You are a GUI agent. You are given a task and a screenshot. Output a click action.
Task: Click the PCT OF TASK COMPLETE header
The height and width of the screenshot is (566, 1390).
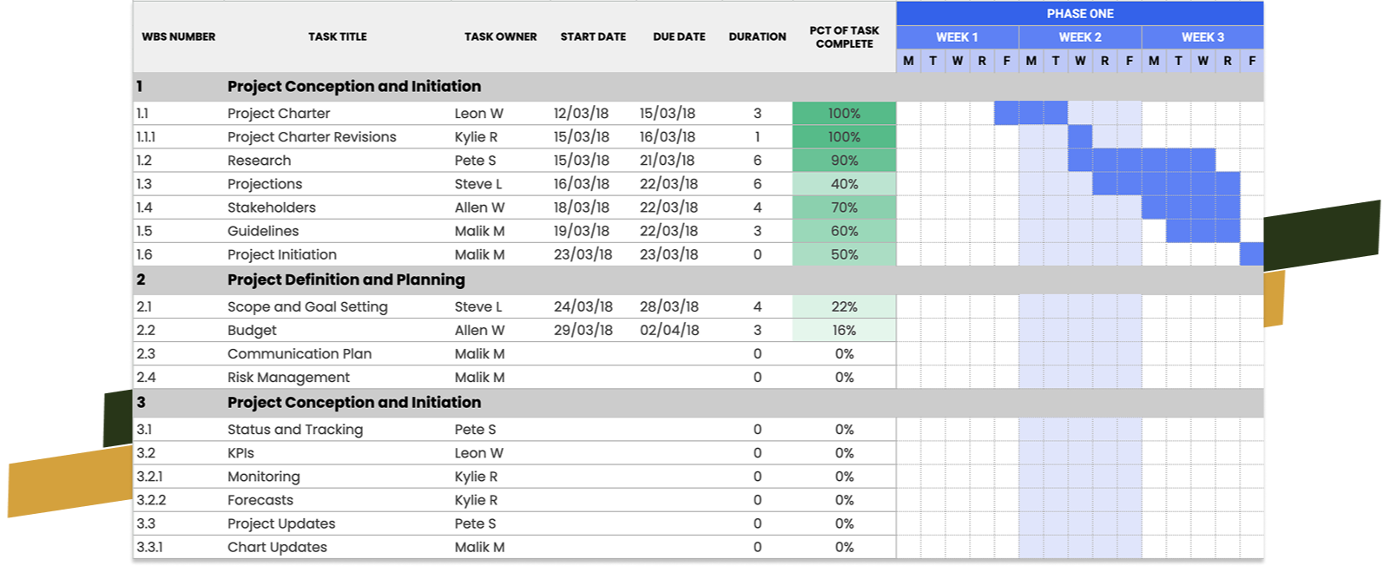pyautogui.click(x=844, y=36)
